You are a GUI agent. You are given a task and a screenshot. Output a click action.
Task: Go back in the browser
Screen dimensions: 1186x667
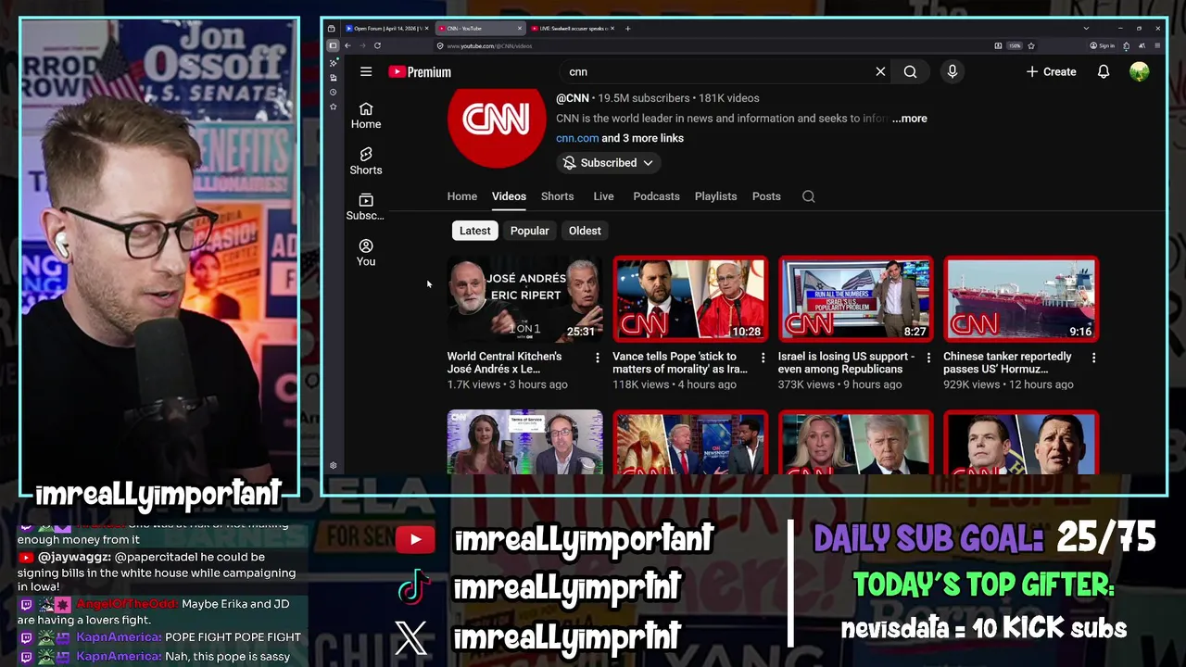[x=347, y=45]
